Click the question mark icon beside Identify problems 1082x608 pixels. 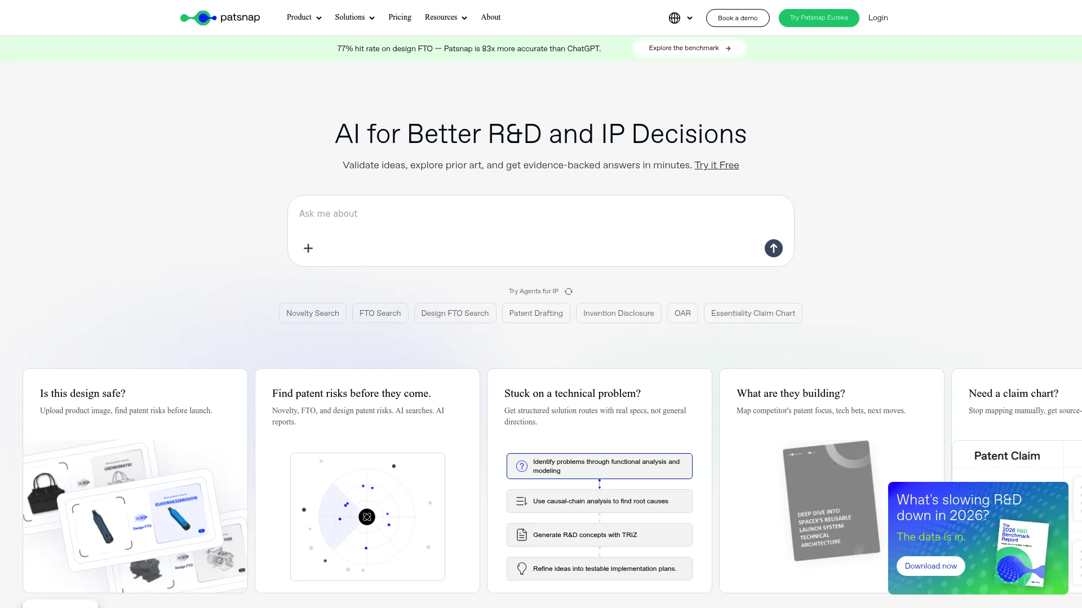coord(522,466)
